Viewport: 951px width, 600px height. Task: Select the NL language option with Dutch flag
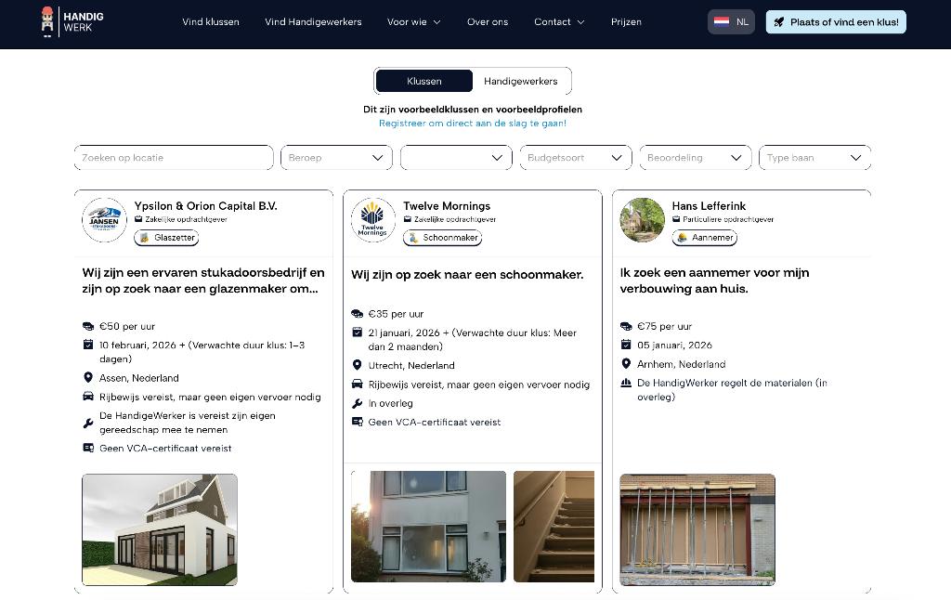pyautogui.click(x=731, y=21)
